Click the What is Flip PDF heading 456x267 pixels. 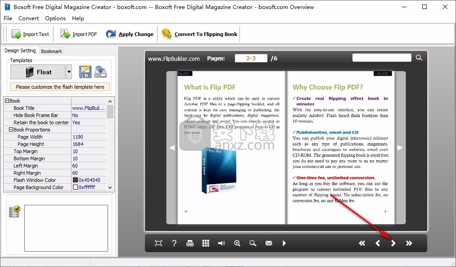(210, 87)
